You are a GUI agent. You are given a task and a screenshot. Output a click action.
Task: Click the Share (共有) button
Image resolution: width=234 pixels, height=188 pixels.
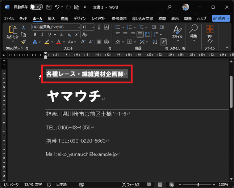pyautogui.click(x=221, y=18)
